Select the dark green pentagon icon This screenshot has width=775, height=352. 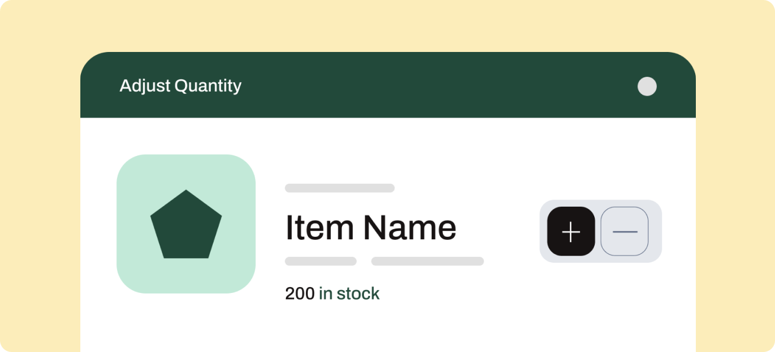(186, 224)
